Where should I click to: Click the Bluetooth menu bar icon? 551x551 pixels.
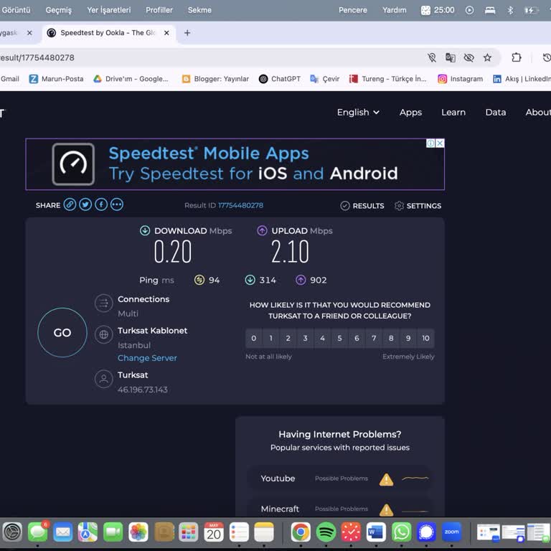[x=510, y=10]
